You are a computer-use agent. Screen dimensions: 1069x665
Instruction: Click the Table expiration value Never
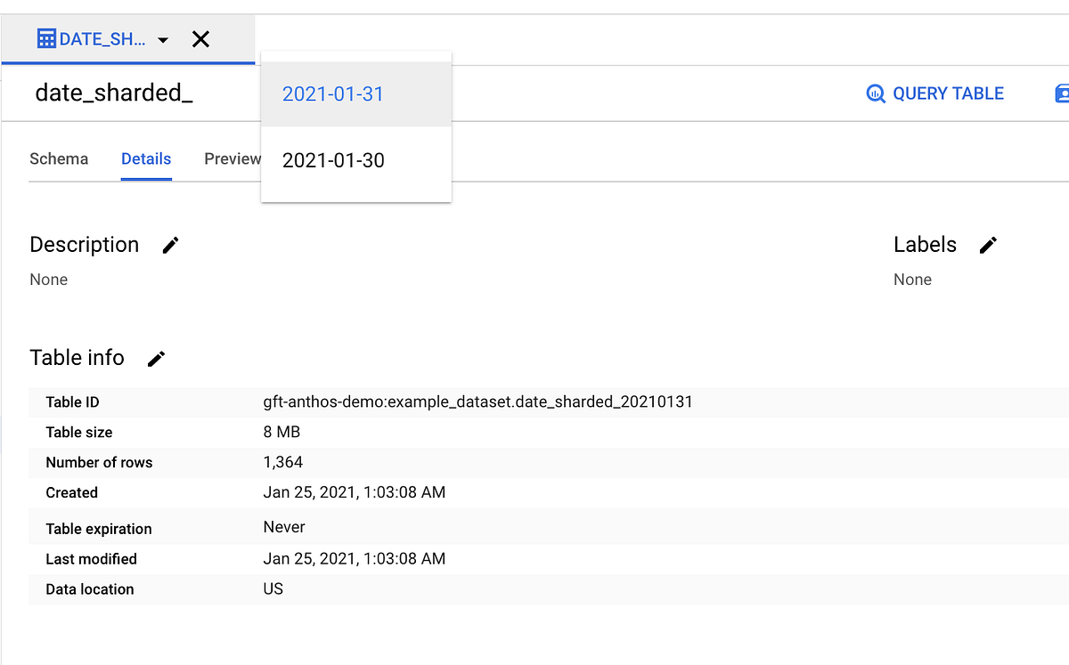pyautogui.click(x=283, y=527)
